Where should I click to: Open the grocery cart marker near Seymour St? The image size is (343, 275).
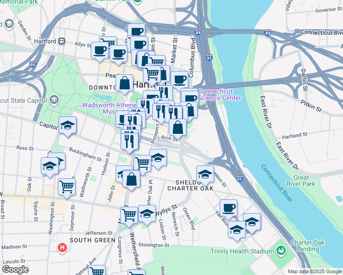(66, 187)
